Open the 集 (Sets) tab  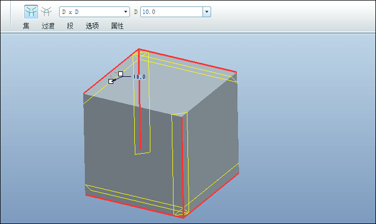tap(26, 26)
